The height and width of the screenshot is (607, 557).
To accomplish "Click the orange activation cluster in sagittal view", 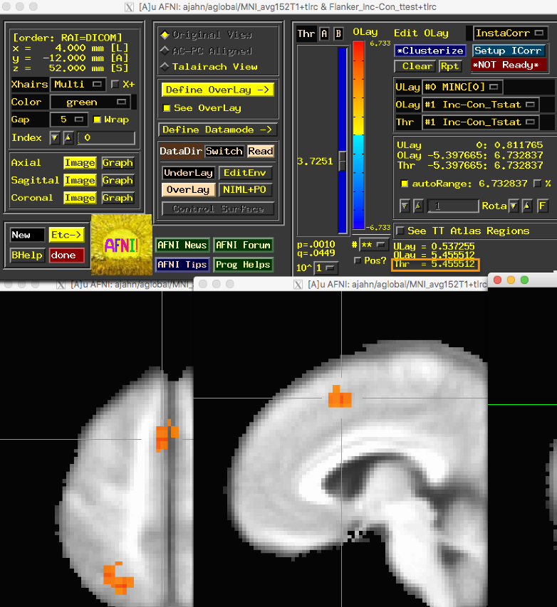I will coord(340,397).
